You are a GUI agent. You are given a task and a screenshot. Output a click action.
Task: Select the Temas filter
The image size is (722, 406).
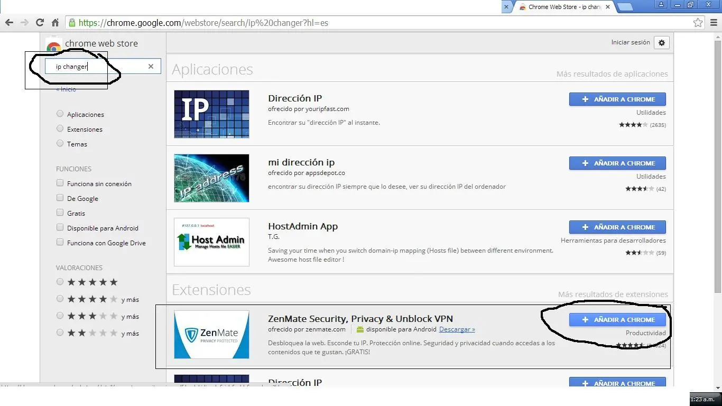point(60,144)
